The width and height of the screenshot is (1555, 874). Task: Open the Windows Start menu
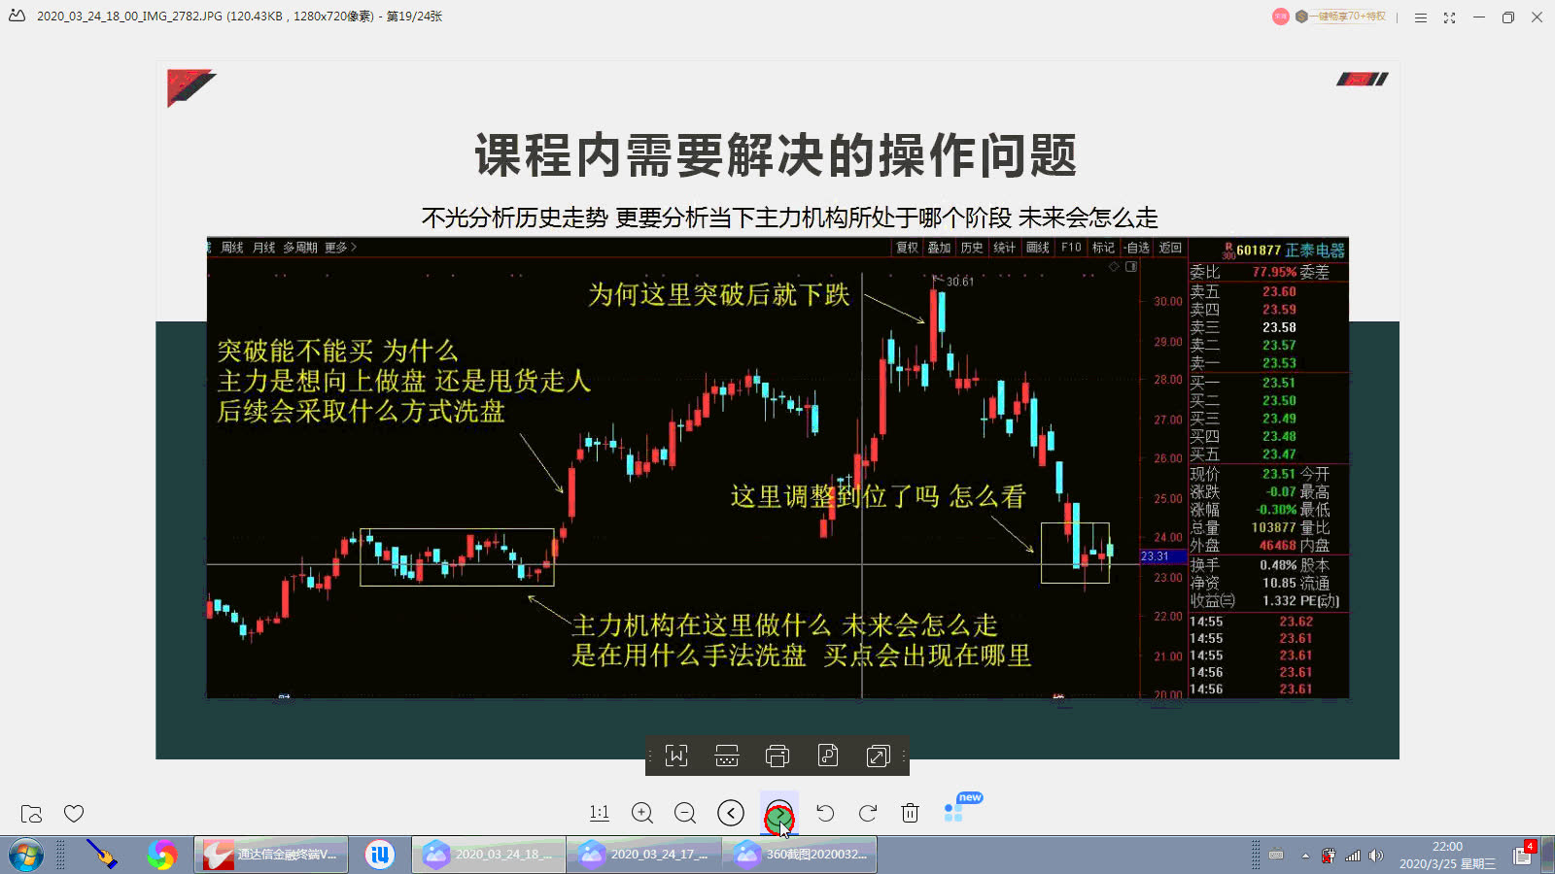[26, 856]
